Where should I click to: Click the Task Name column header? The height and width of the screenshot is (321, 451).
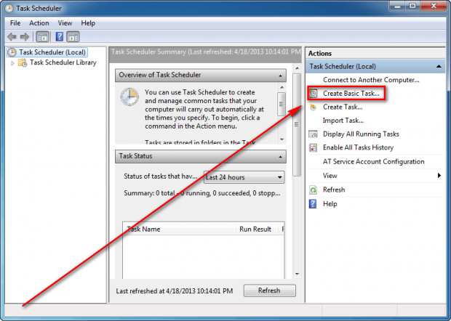click(179, 229)
